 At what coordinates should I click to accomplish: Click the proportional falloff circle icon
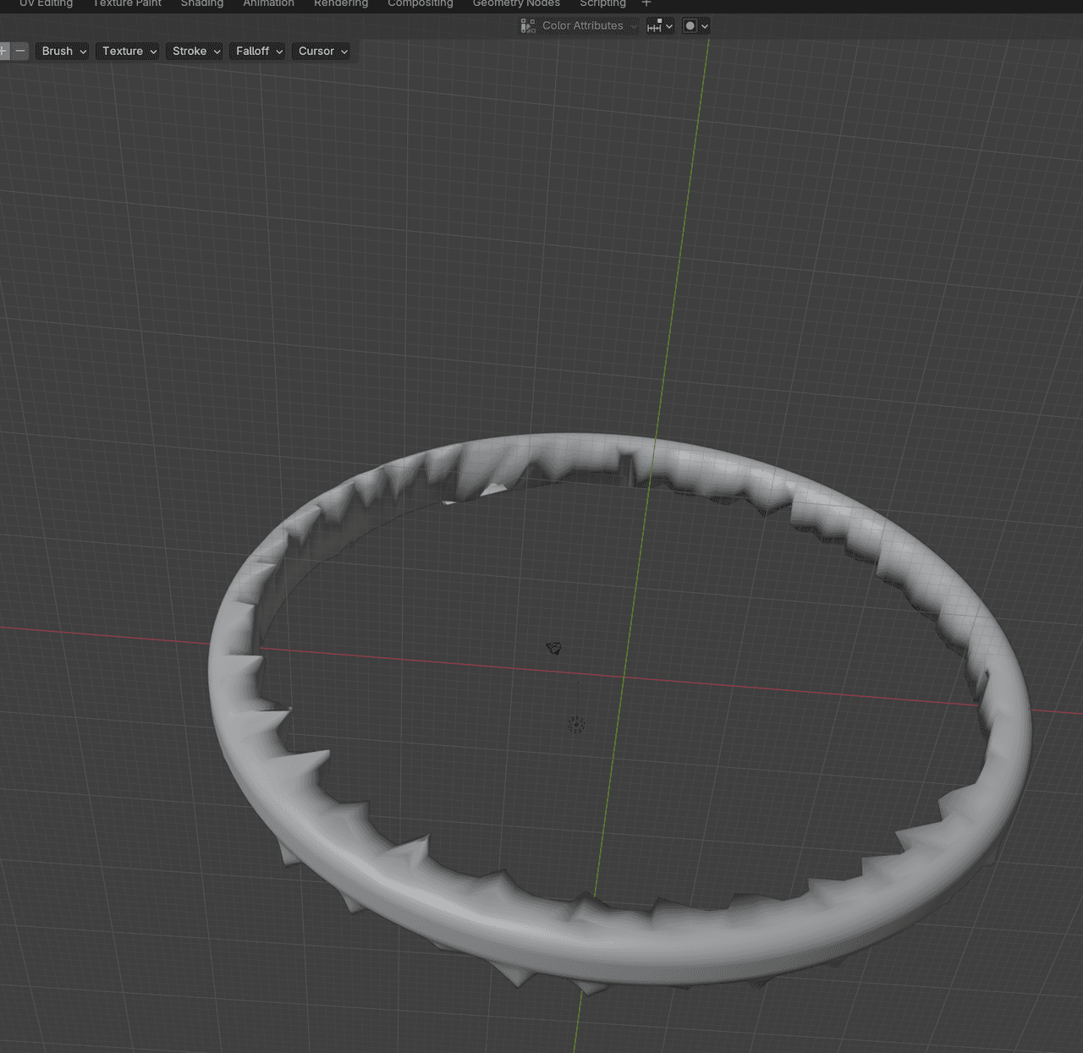(690, 26)
